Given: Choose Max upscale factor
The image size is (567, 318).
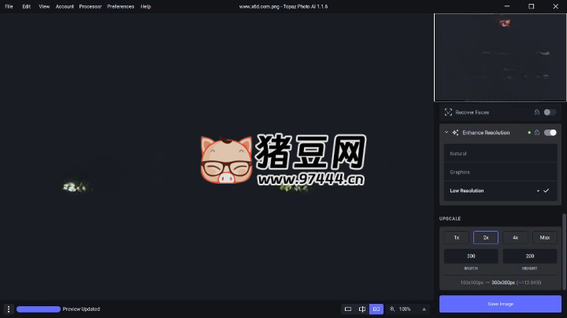Looking at the screenshot, I should pos(545,238).
